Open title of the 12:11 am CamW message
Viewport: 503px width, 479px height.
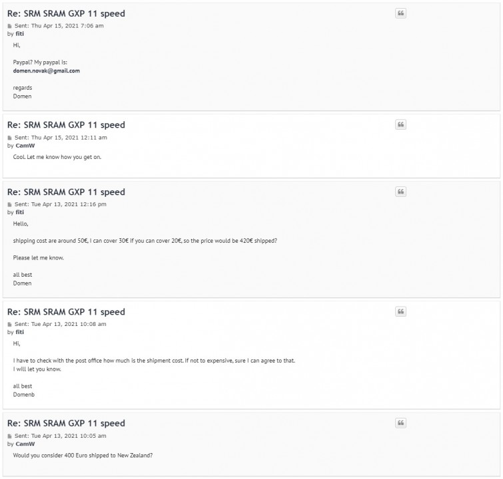coord(66,125)
